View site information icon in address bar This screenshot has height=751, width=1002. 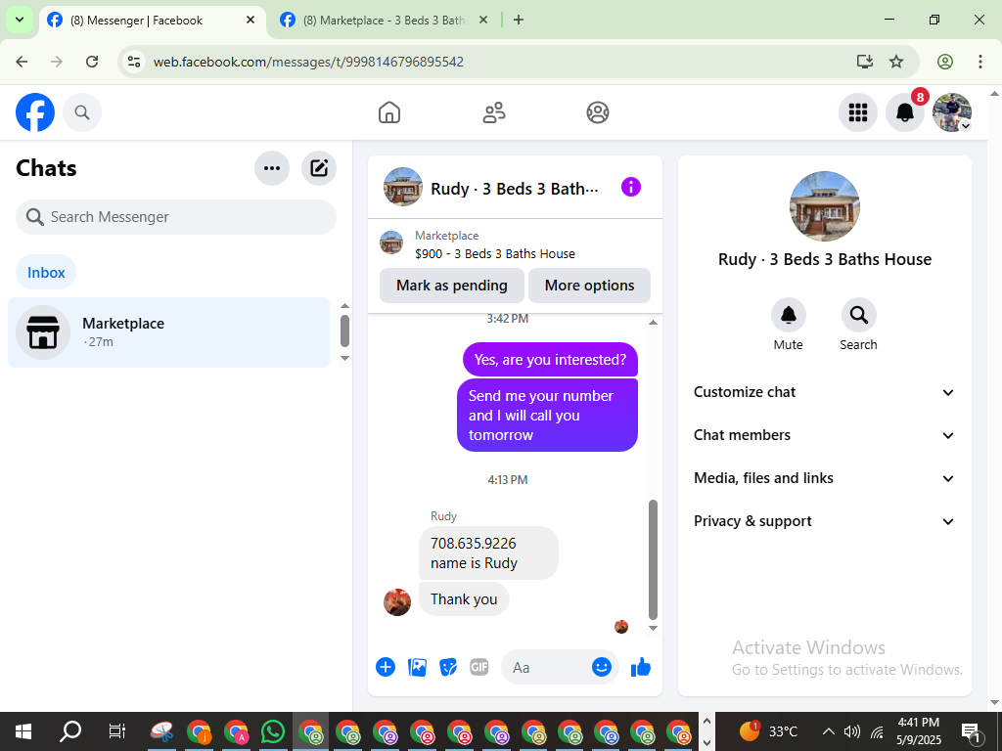pyautogui.click(x=133, y=62)
